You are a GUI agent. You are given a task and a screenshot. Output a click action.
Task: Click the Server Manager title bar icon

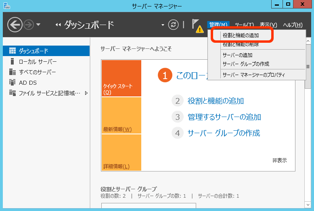(x=7, y=6)
